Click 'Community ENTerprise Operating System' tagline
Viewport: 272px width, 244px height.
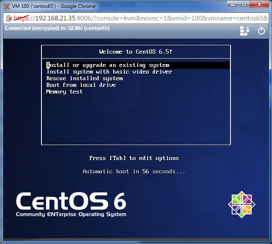pos(71,214)
